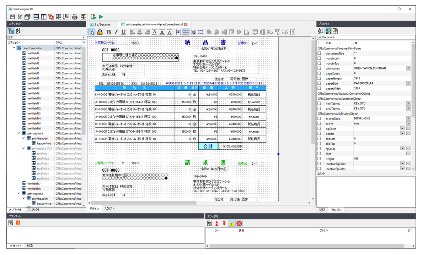423x255 pixels.
Task: Click the font ellipsis button
Action: (x=409, y=154)
